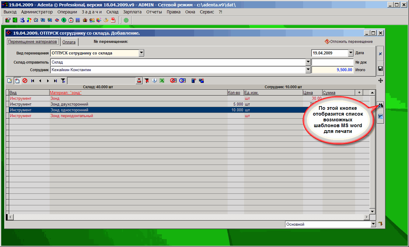
Task: Click the floppy disk save icon
Action: (x=380, y=68)
